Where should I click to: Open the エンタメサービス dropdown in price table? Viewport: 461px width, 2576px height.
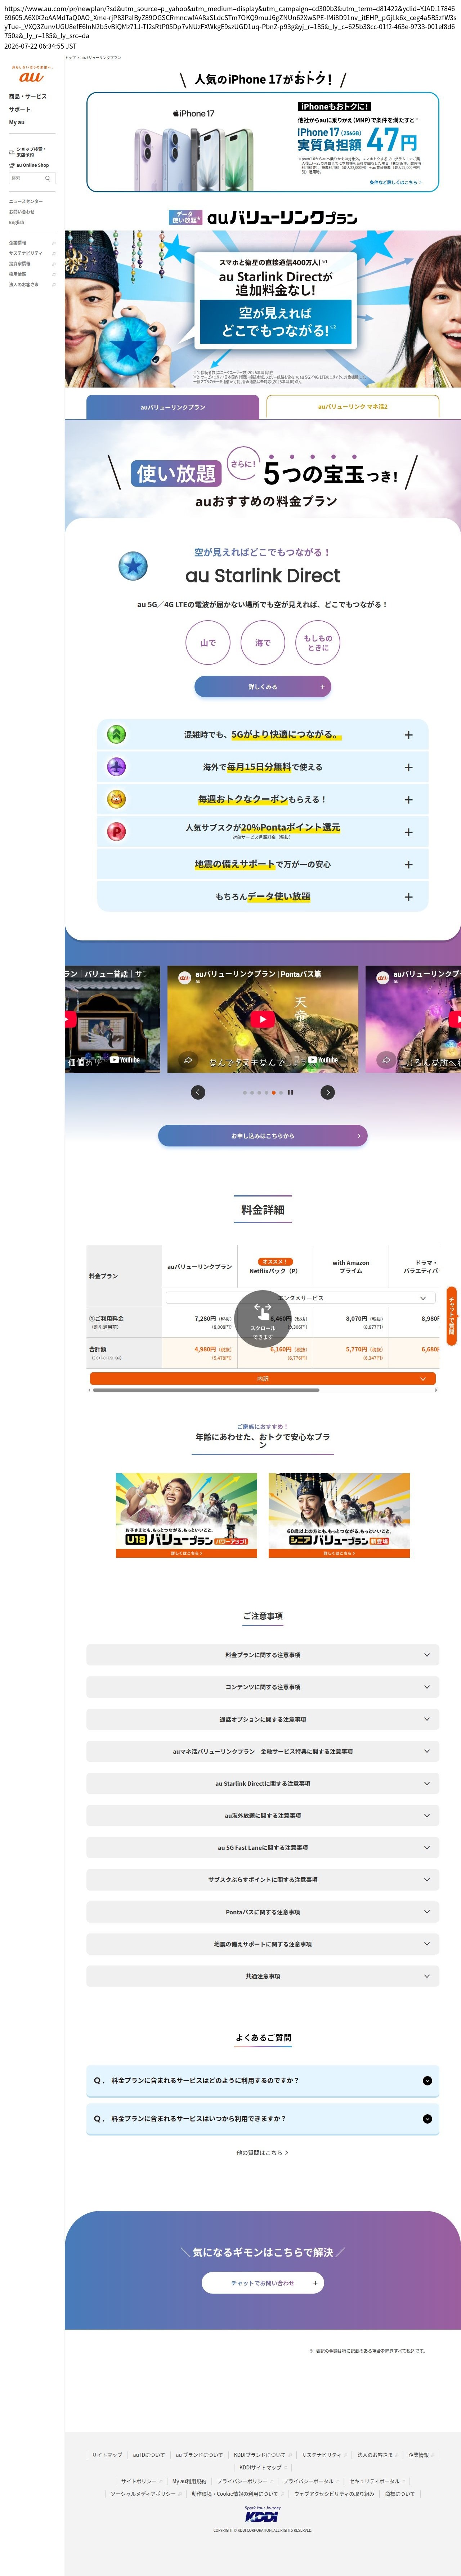point(300,1298)
